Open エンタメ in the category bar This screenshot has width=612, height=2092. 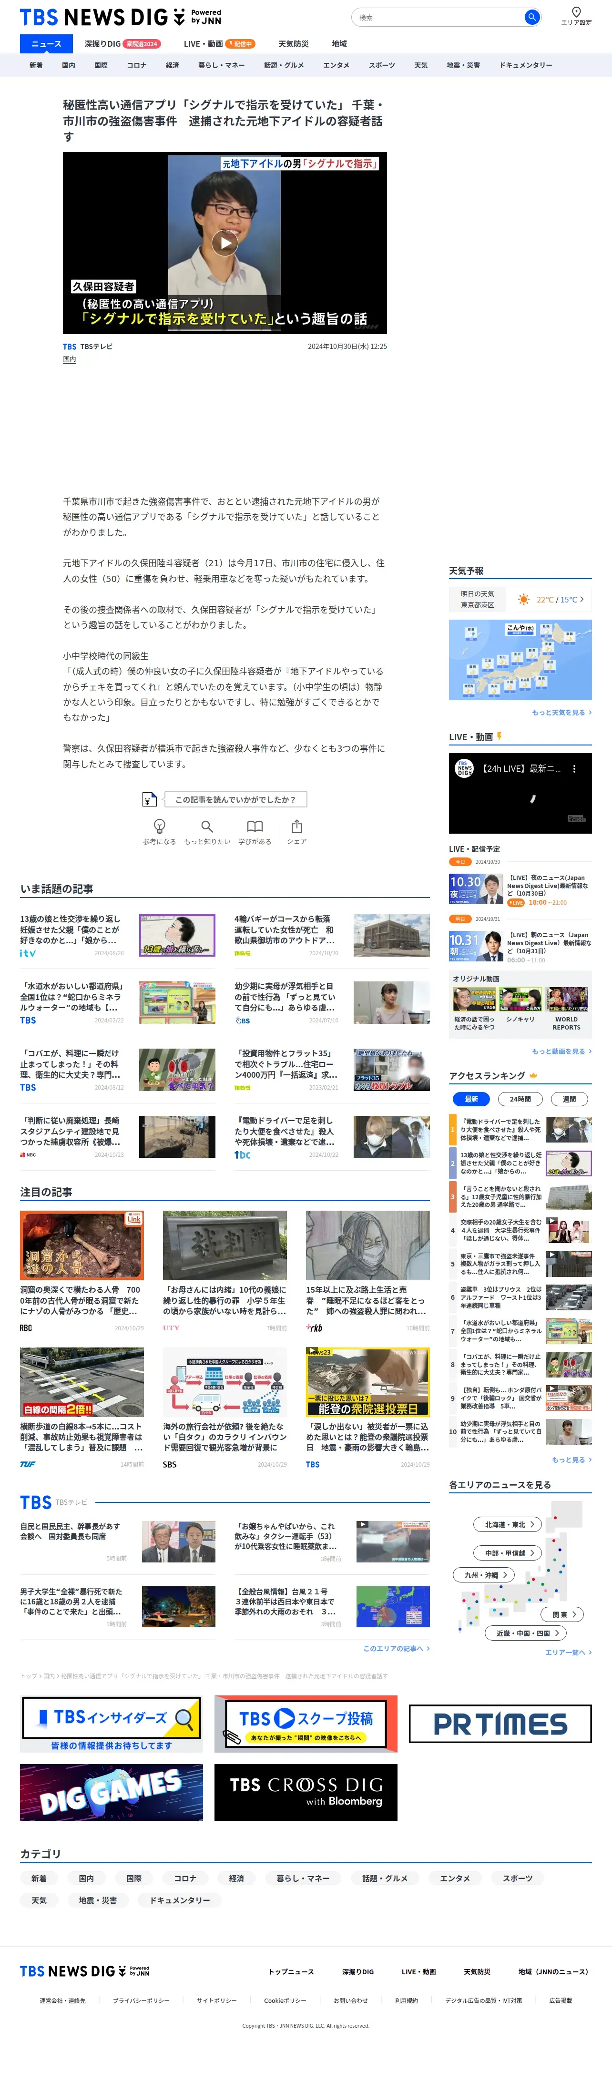[336, 65]
